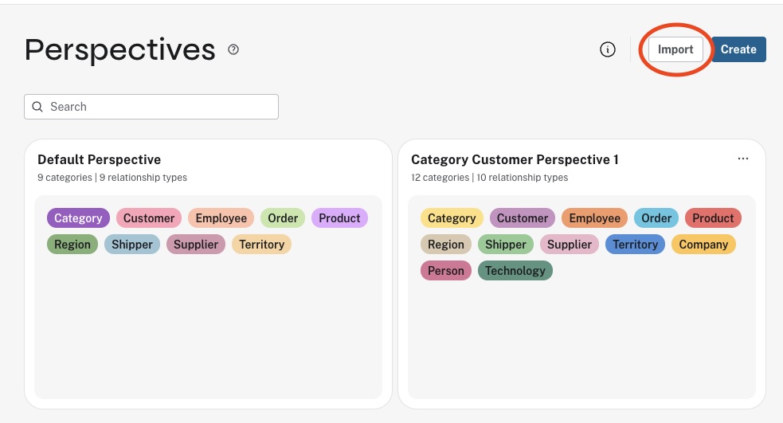
Task: Focus the Search perspectives field
Action: coord(159,107)
